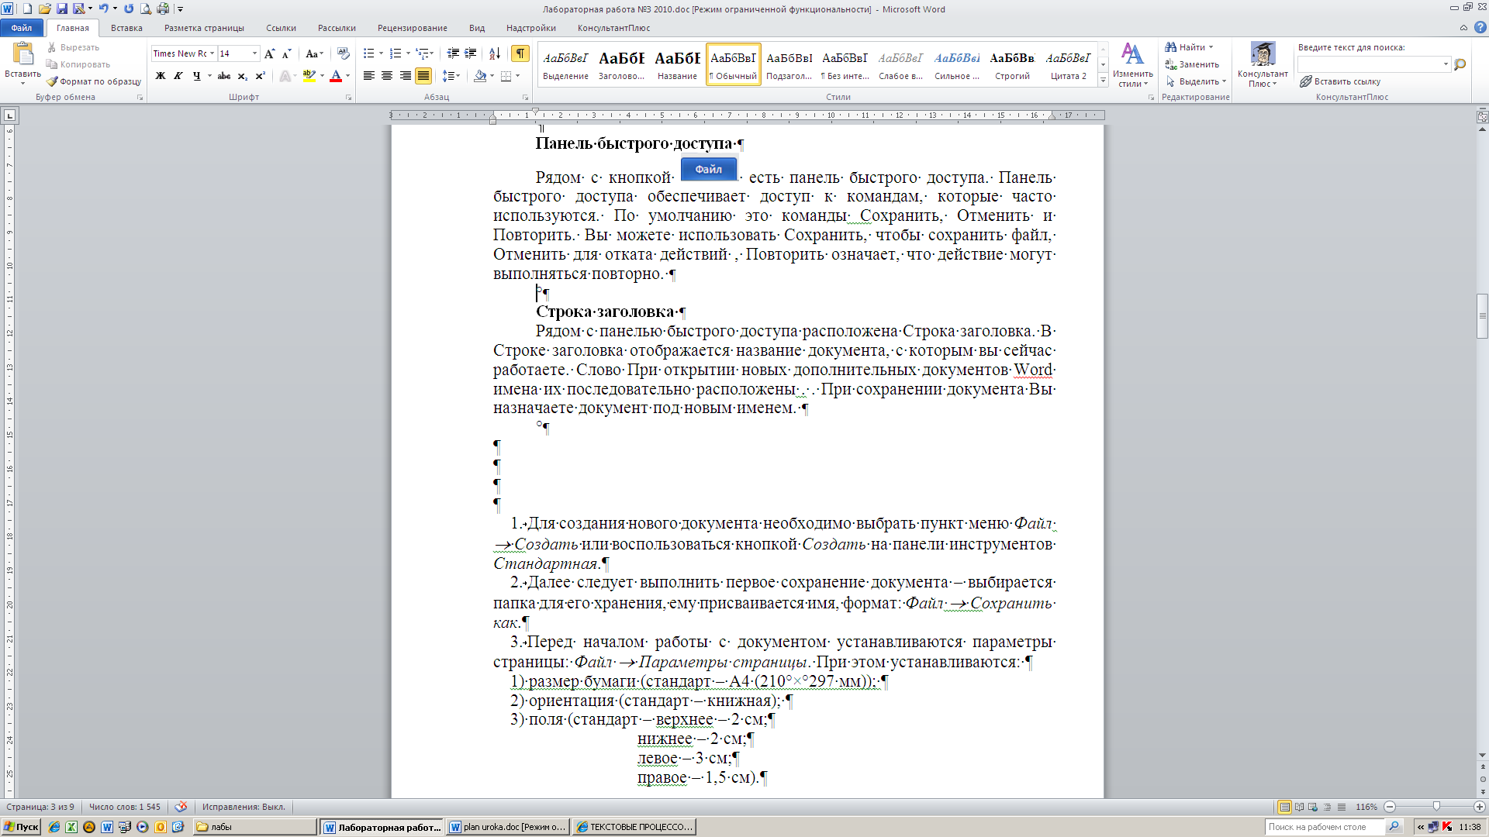Click the bulleted list icon
Screen dimensions: 1489x837
click(x=368, y=53)
